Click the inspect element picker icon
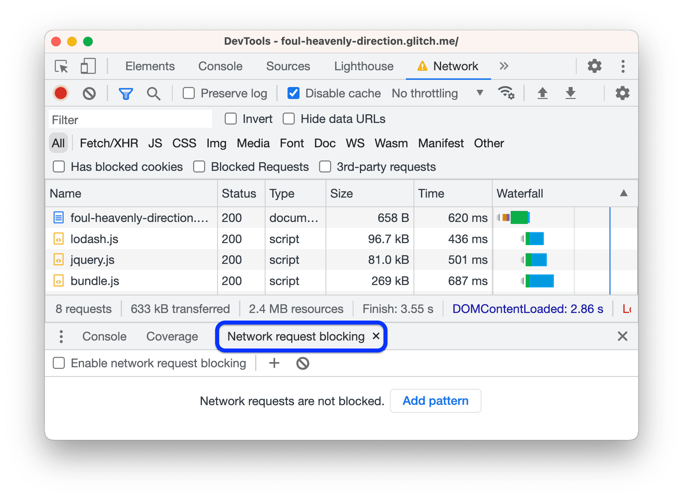This screenshot has width=683, height=499. (61, 66)
